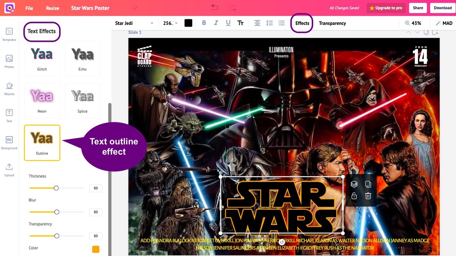Click the Blur slider handle
This screenshot has width=456, height=256.
(57, 212)
